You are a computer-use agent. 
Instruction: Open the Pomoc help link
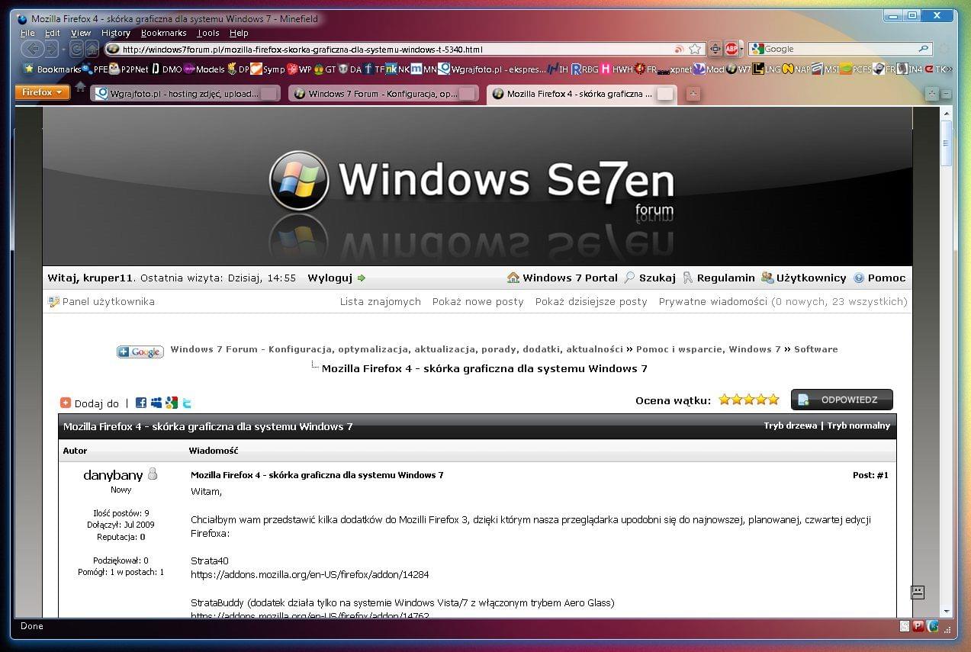click(879, 278)
